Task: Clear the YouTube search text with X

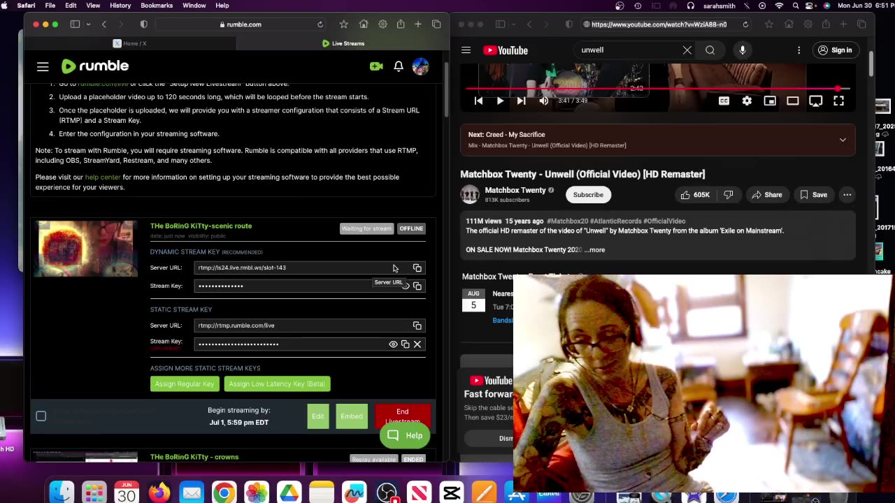Action: point(687,50)
